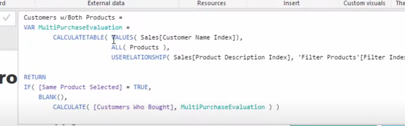405x126 pixels.
Task: Click the [Customers Who Bought] measure reference
Action: pos(133,107)
